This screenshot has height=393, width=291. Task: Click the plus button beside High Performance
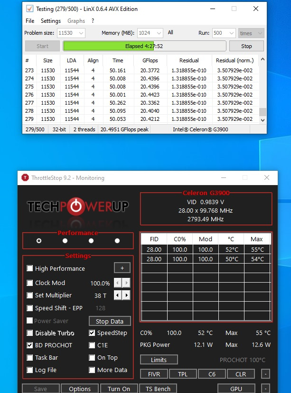tap(122, 268)
